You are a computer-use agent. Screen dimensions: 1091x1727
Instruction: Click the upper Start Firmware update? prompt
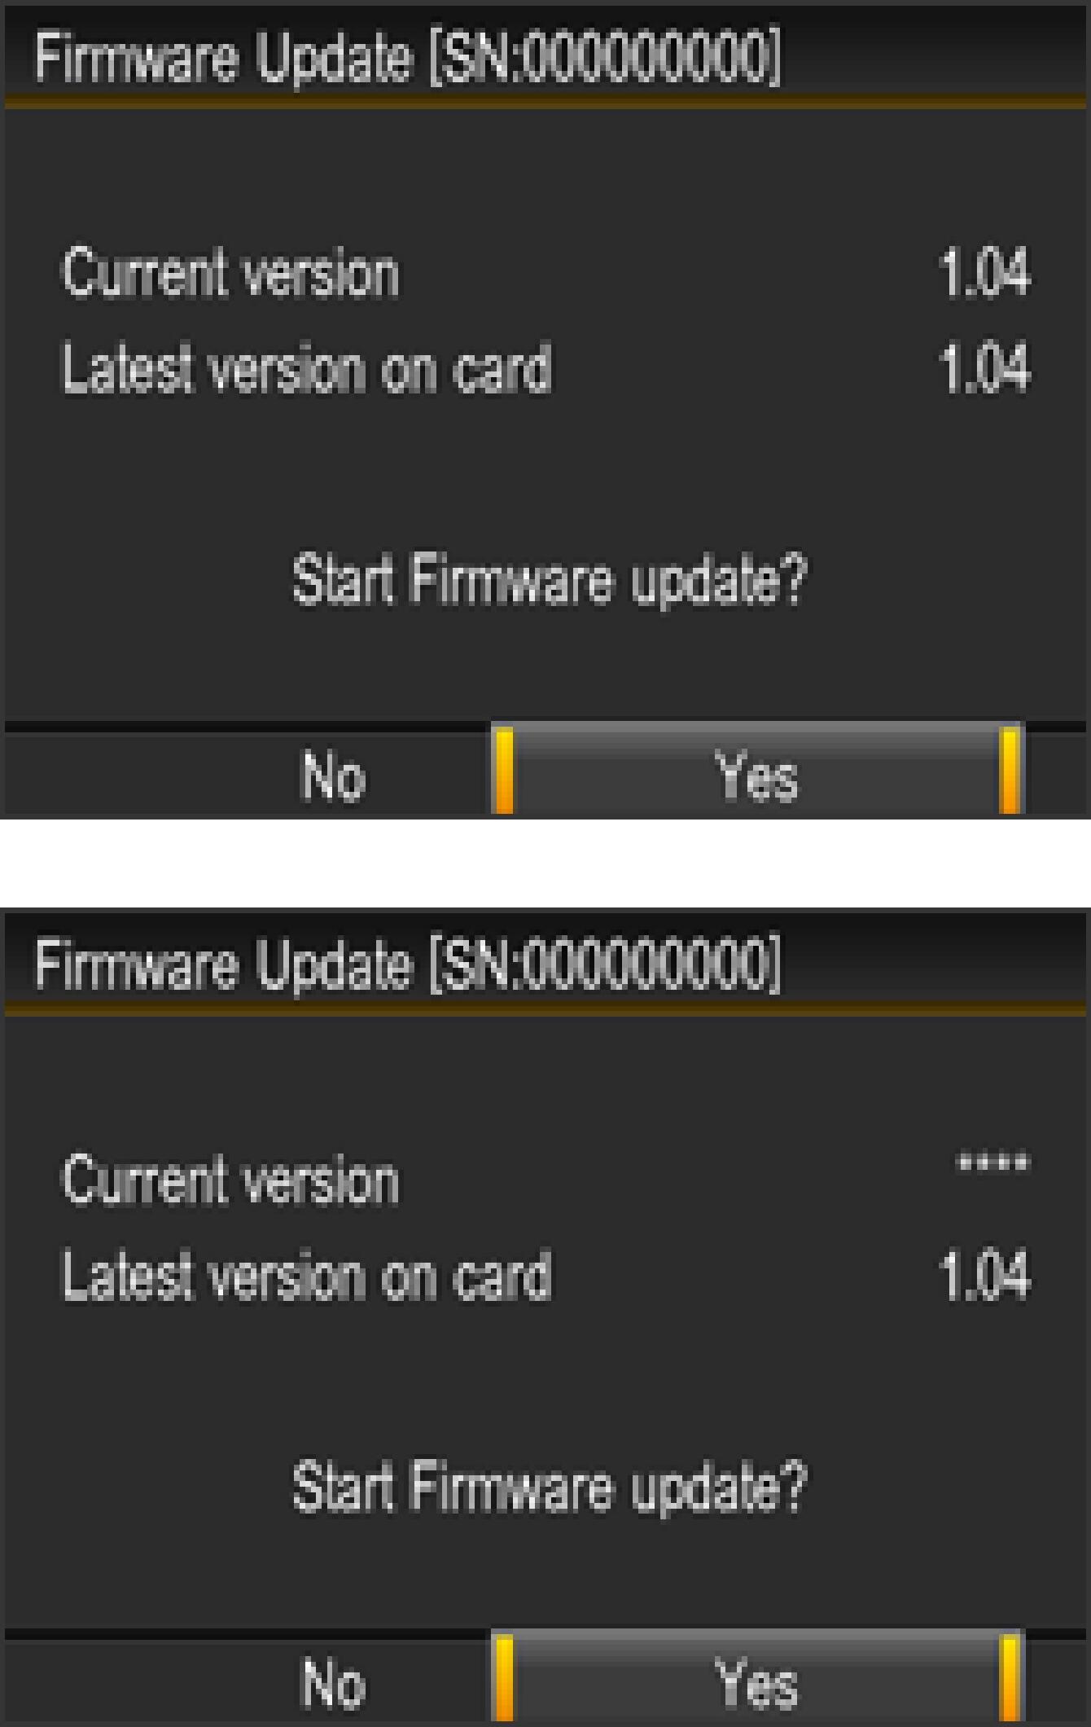pos(550,580)
